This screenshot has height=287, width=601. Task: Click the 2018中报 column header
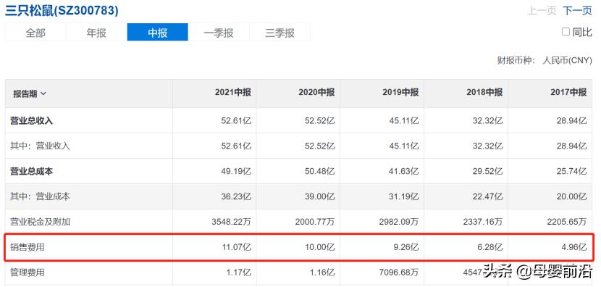(x=484, y=93)
